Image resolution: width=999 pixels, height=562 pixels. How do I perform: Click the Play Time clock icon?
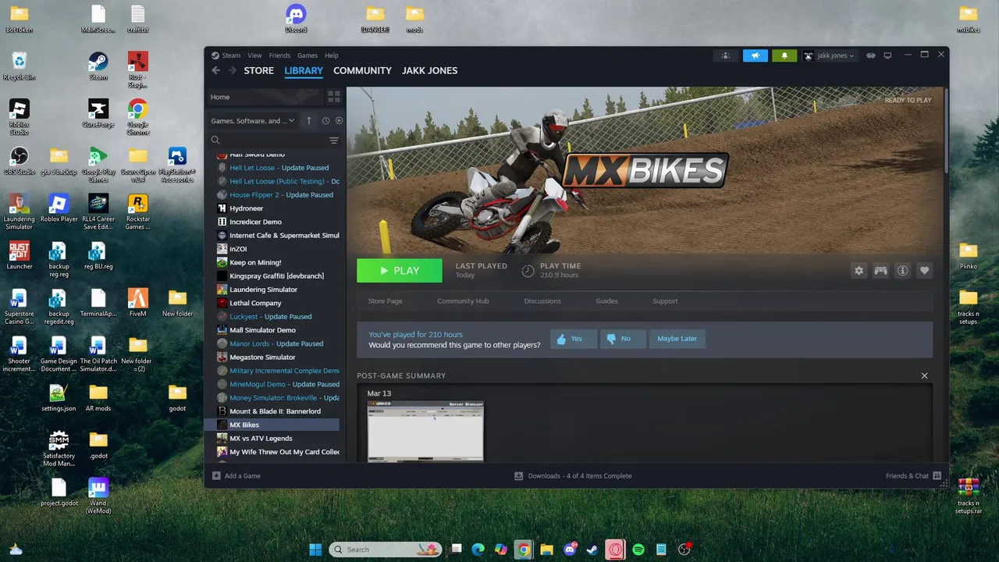[x=528, y=271]
